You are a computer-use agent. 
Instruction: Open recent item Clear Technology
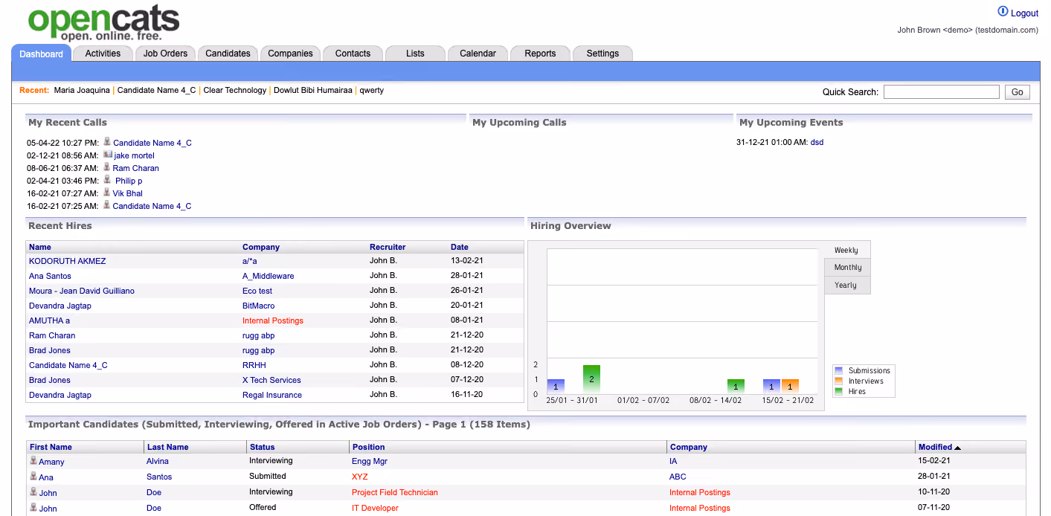pyautogui.click(x=235, y=90)
